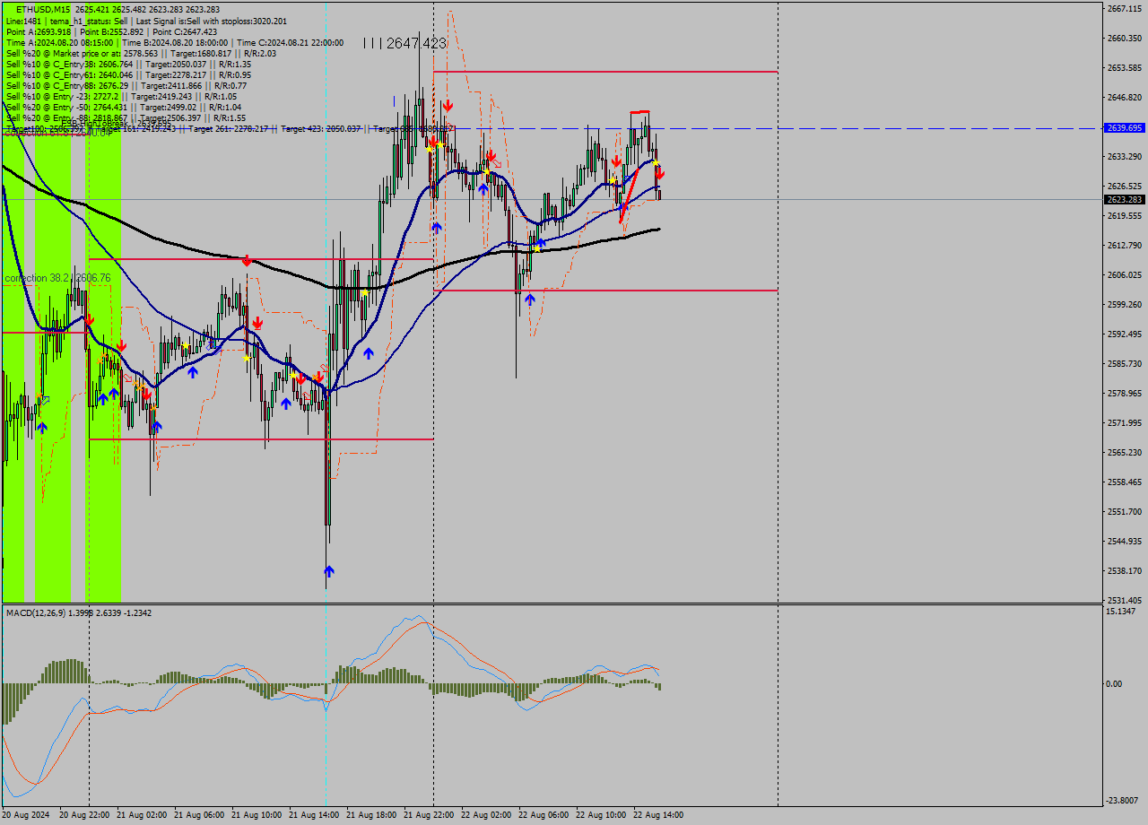Click the '21 Aug 02:00' time label
Screen dimensions: 1148x825
click(x=142, y=815)
